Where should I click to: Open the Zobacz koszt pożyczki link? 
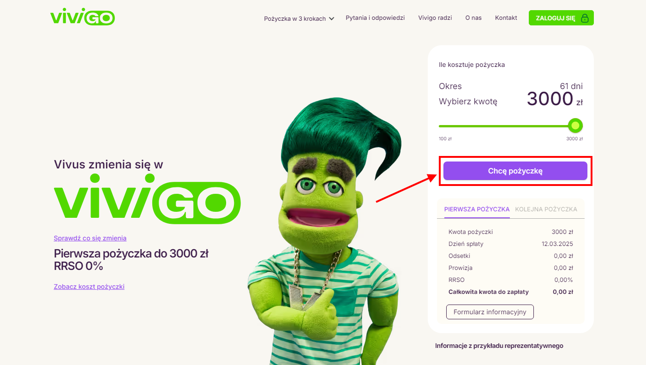pos(89,287)
